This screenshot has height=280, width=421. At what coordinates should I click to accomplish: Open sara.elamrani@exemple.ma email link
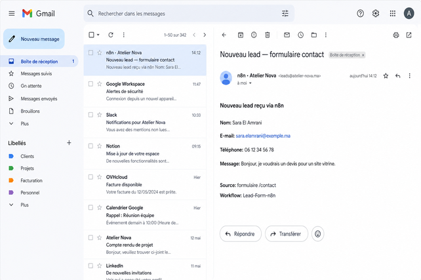pyautogui.click(x=263, y=136)
